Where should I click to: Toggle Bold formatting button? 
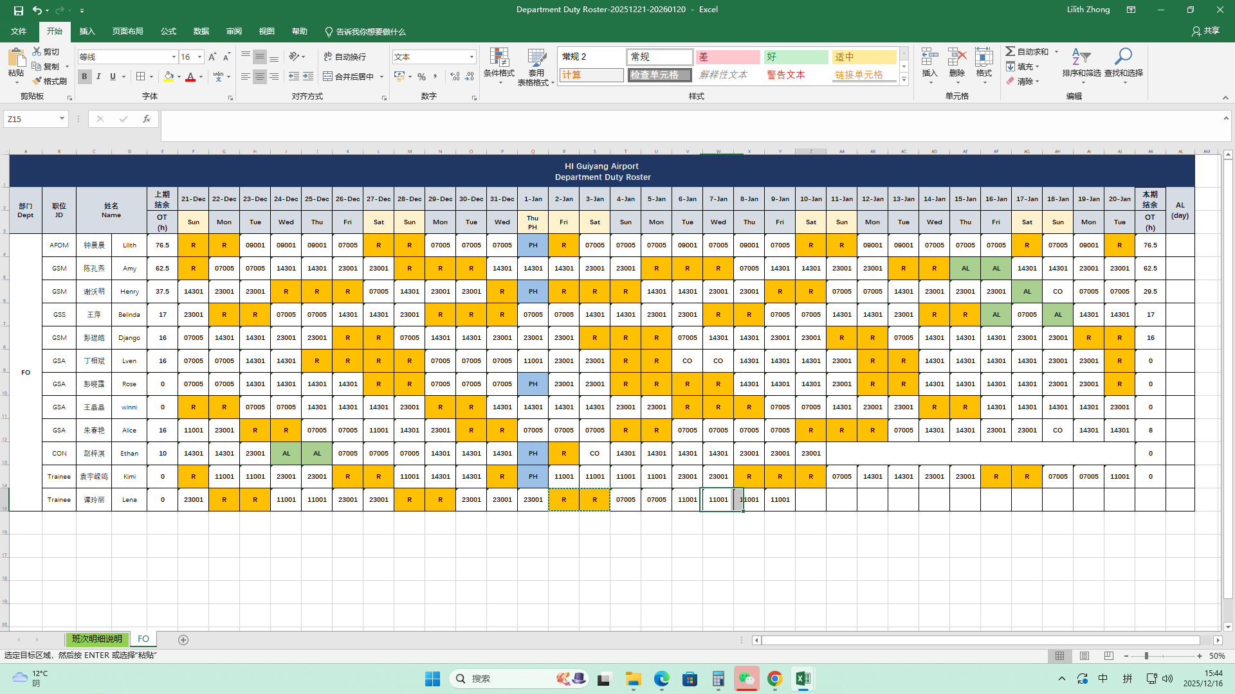click(84, 76)
